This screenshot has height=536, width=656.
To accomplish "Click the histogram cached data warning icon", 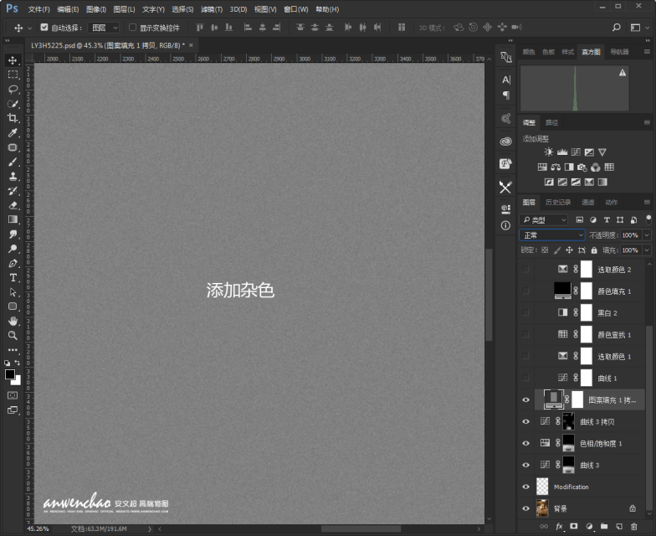I will tap(623, 73).
